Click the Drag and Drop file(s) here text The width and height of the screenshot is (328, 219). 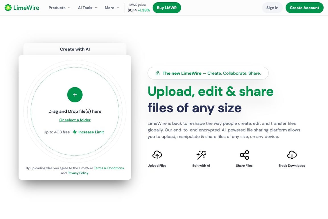[75, 111]
